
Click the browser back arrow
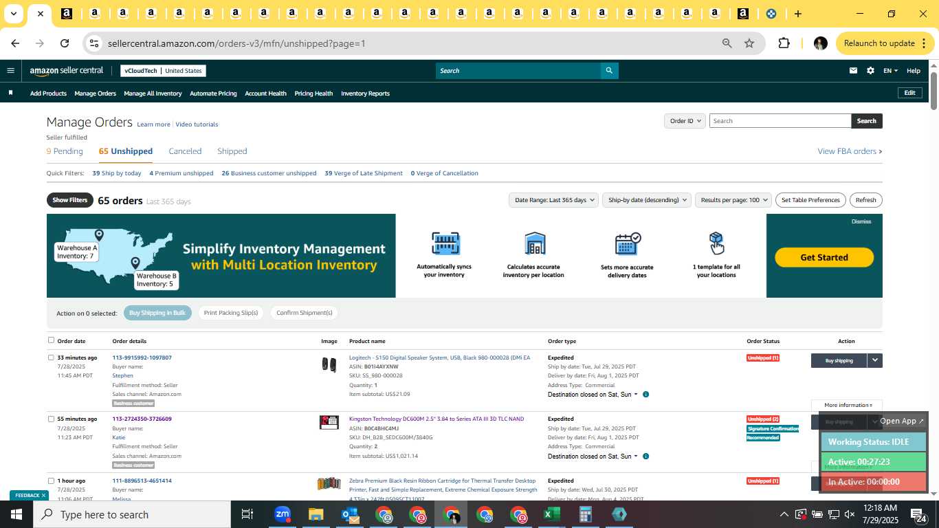pyautogui.click(x=15, y=43)
